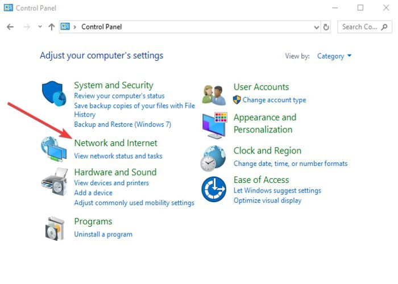Click the User Accounts people icon
The image size is (398, 284).
click(x=214, y=95)
